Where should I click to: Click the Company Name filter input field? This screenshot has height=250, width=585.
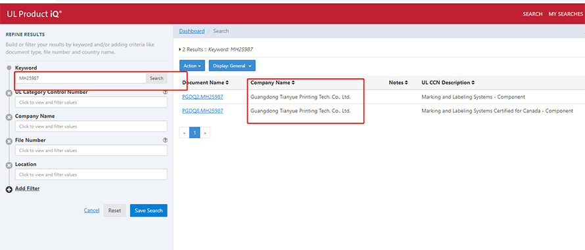[x=91, y=126]
